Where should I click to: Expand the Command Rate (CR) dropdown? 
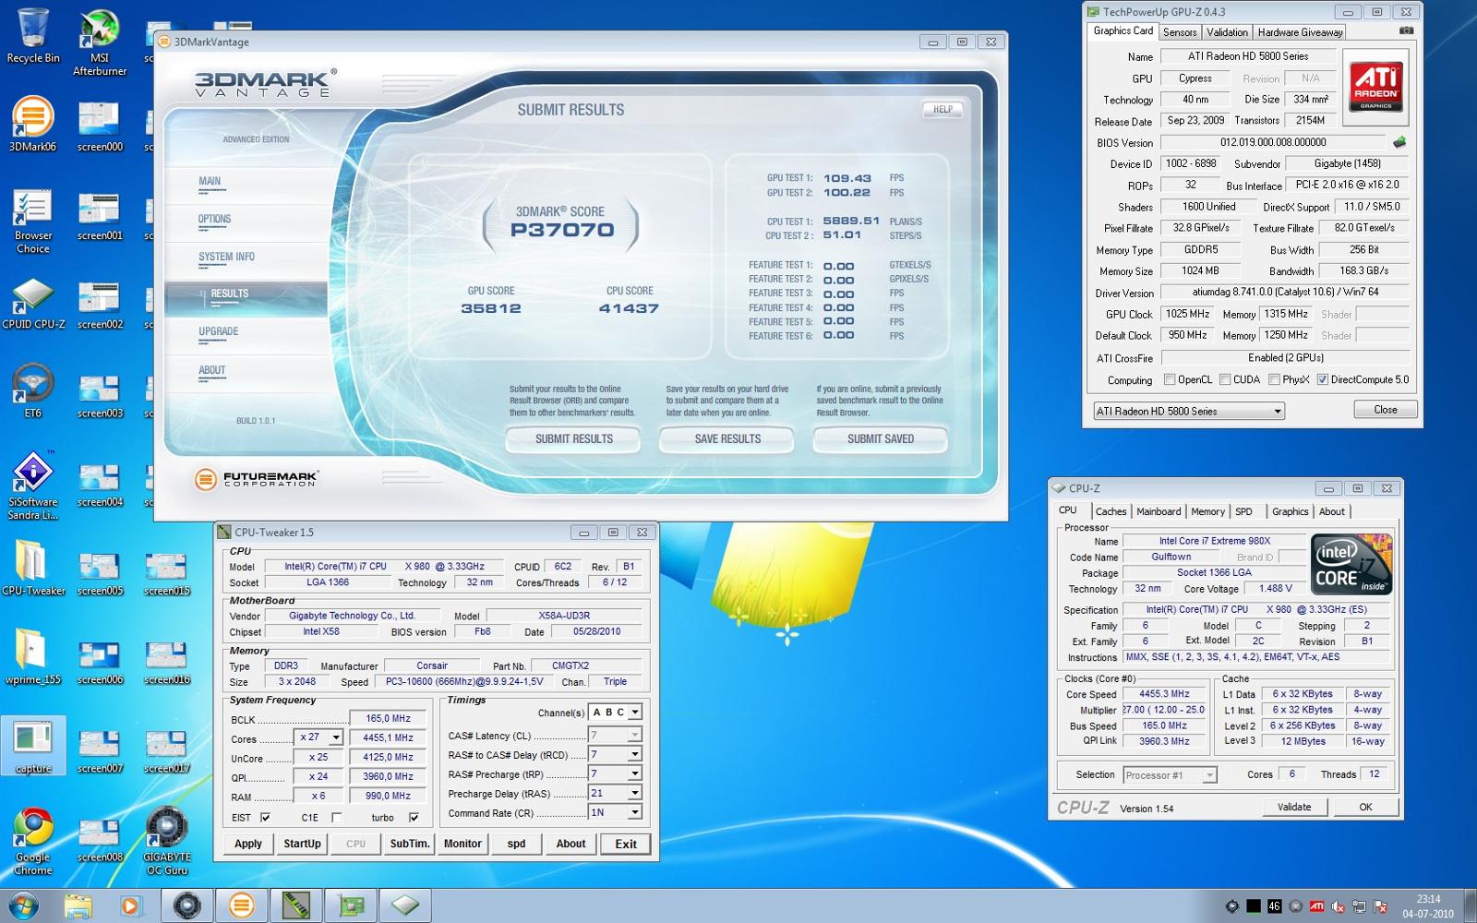[635, 813]
